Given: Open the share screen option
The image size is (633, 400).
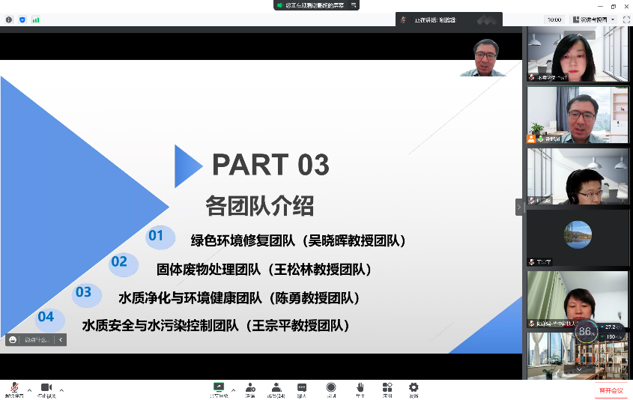Looking at the screenshot, I should click(x=219, y=388).
